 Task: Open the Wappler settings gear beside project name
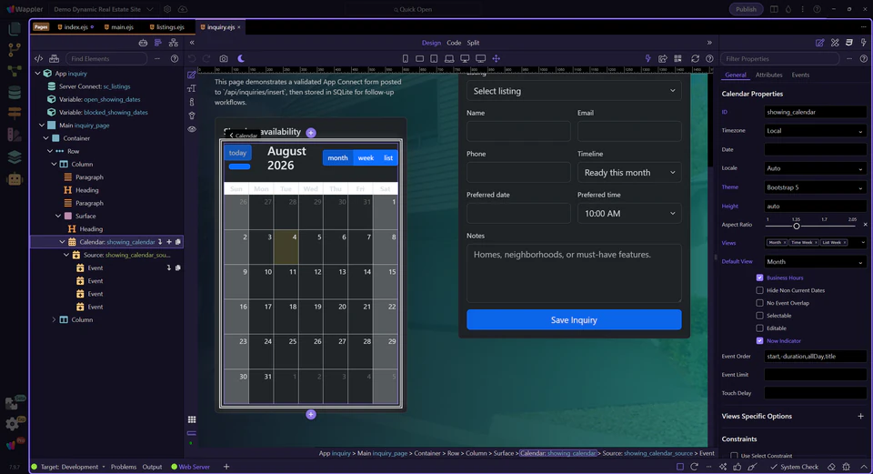(167, 9)
